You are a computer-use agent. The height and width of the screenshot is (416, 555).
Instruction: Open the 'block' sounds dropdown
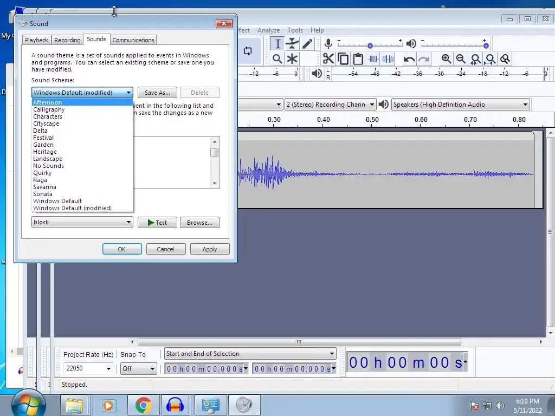tap(82, 222)
